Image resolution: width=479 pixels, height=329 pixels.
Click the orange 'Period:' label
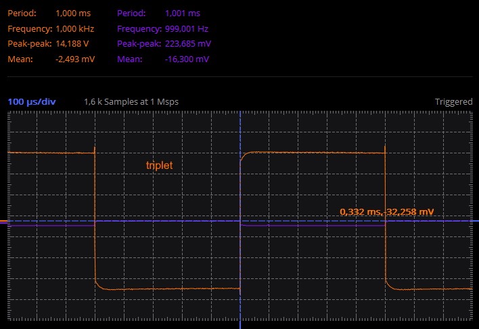pos(22,14)
